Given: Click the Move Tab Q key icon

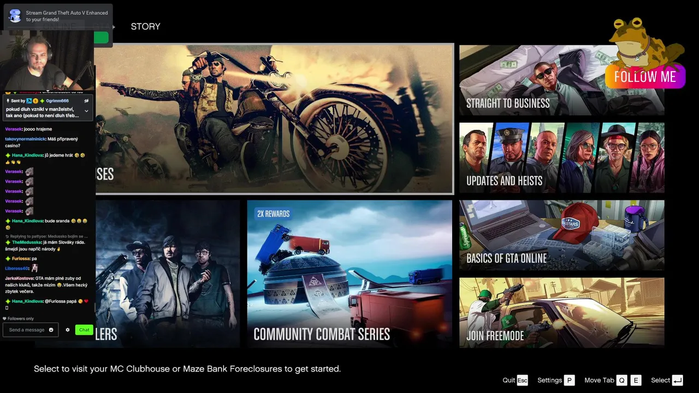Looking at the screenshot, I should (622, 380).
